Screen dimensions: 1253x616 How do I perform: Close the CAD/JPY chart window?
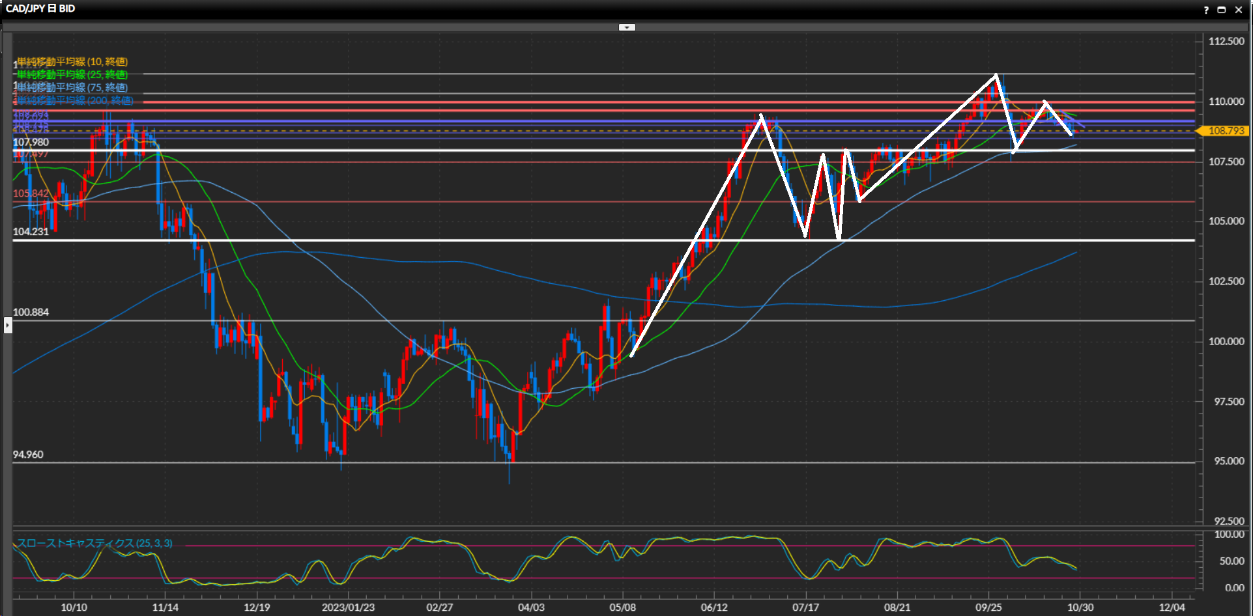coord(1239,10)
